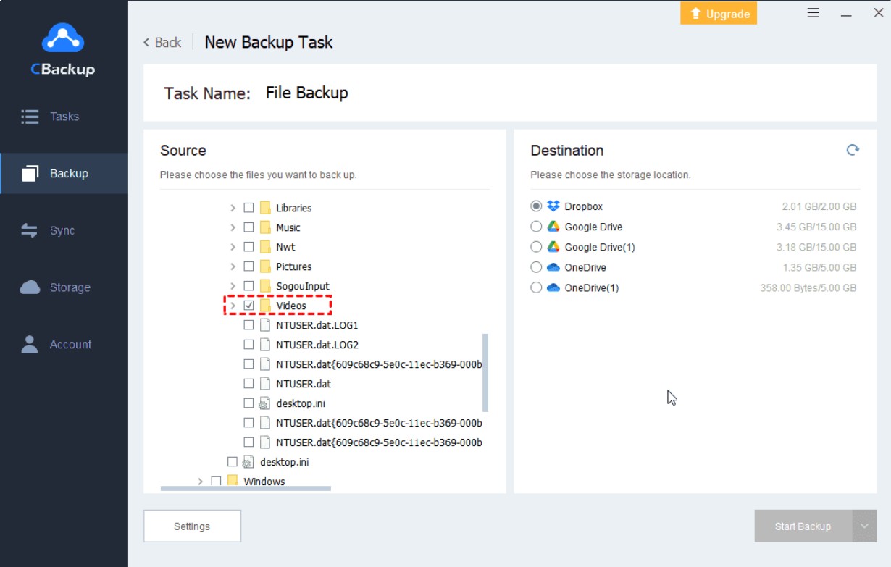Click the Nwt folder icon
The image size is (891, 567).
[x=265, y=247]
